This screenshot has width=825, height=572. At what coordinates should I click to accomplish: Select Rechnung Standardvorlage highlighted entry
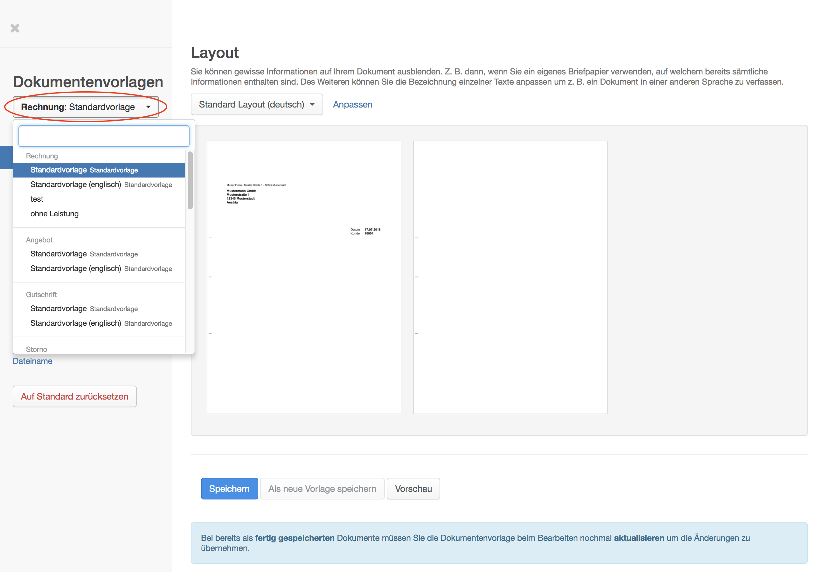tap(99, 170)
